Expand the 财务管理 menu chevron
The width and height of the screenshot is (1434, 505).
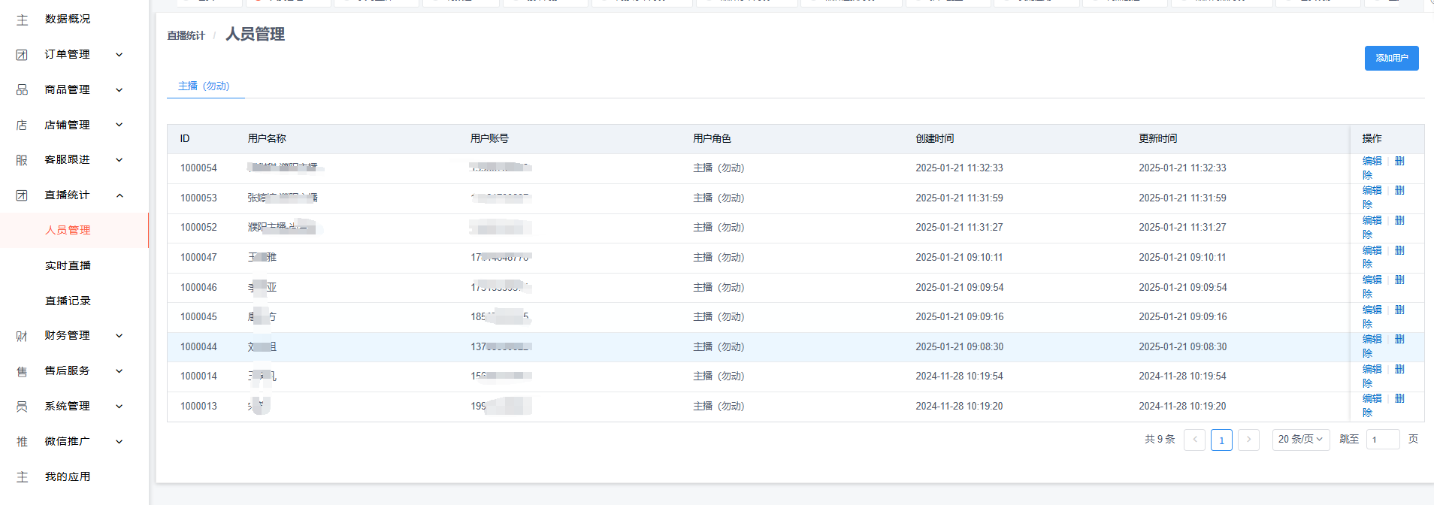[x=119, y=336]
